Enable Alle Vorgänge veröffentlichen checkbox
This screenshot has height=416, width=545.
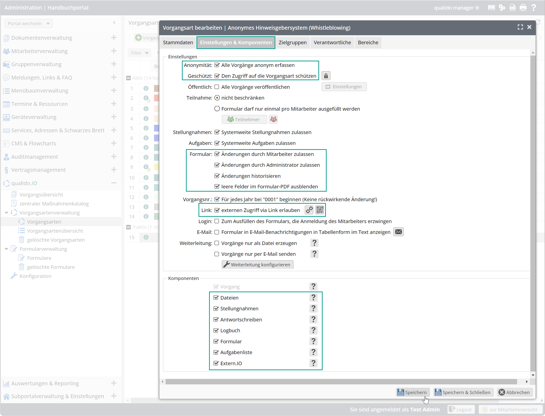[x=217, y=87]
